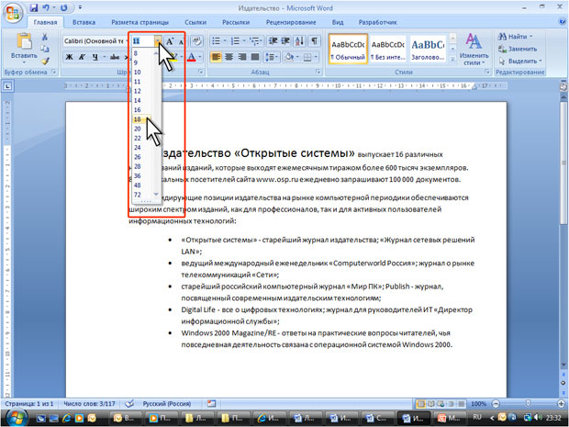This screenshot has height=427, width=569.
Task: Decrease the paragraph indent
Action: click(x=273, y=41)
